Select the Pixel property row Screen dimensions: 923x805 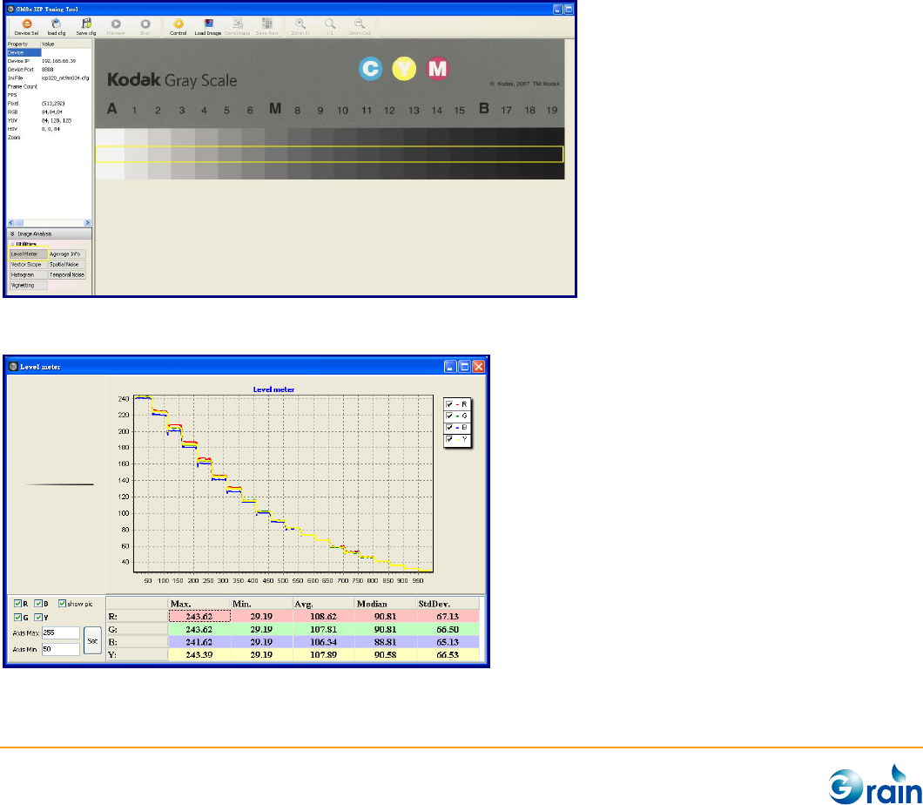(49, 103)
